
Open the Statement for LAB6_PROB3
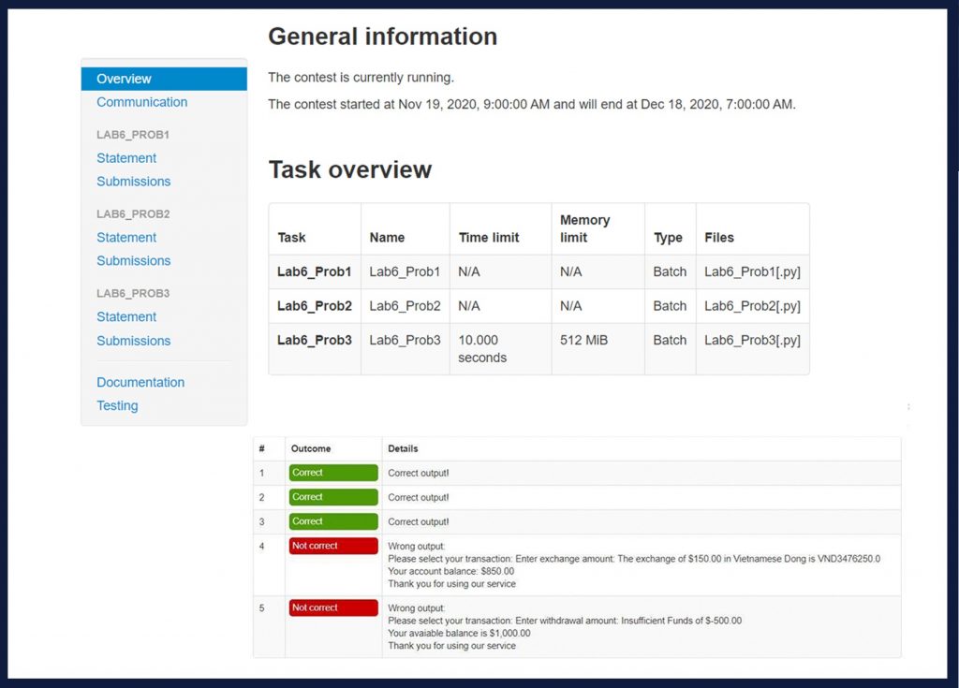tap(126, 316)
